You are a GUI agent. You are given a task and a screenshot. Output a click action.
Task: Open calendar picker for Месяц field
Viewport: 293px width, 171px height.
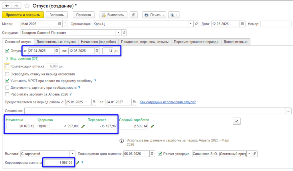click(60, 24)
